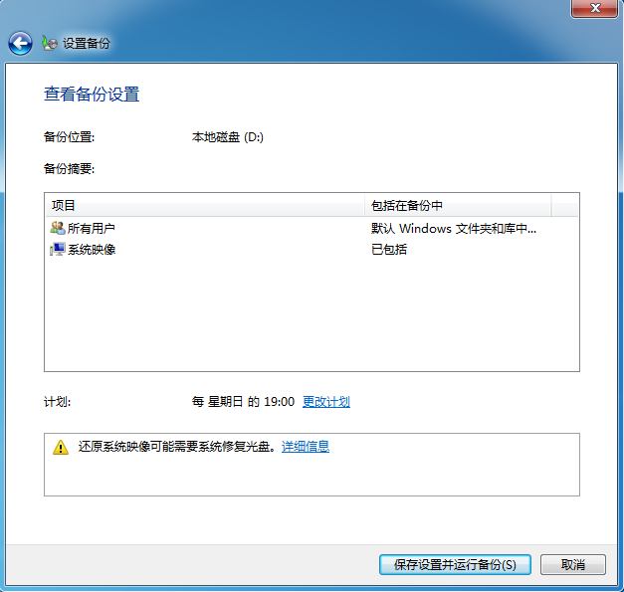The image size is (624, 592).
Task: Select the 系统映像 computer icon
Action: [58, 249]
